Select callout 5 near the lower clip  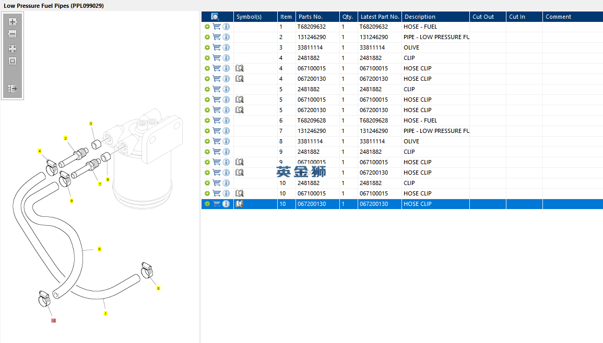coord(158,288)
